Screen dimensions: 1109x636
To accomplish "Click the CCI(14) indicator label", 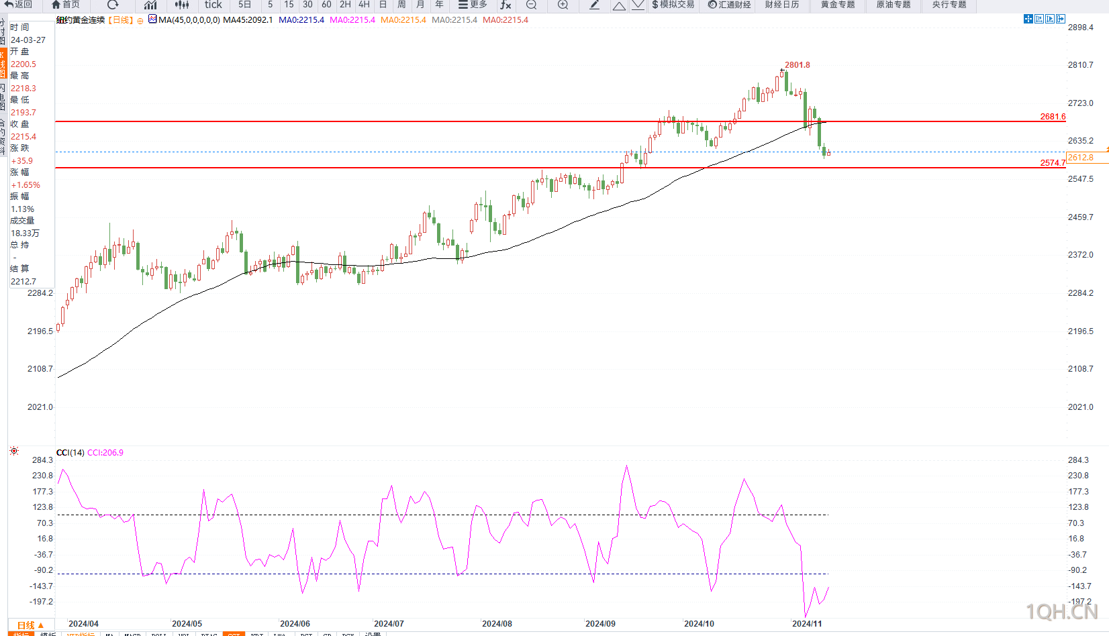I will pyautogui.click(x=70, y=453).
